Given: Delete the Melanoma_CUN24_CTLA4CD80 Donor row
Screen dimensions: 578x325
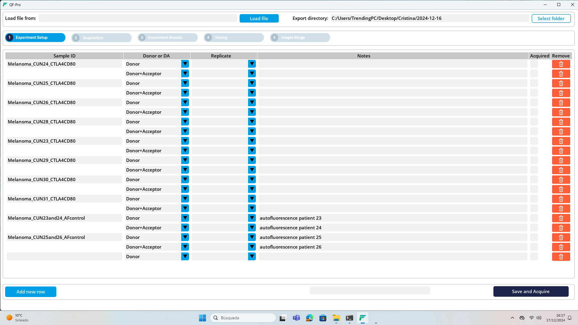Looking at the screenshot, I should click(561, 64).
